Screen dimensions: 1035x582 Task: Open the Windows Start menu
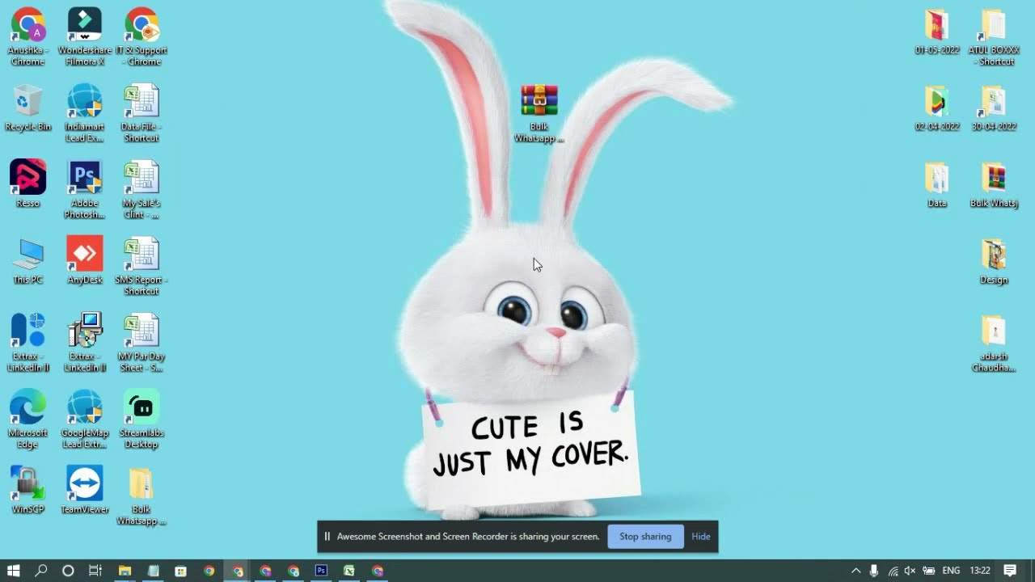[14, 571]
